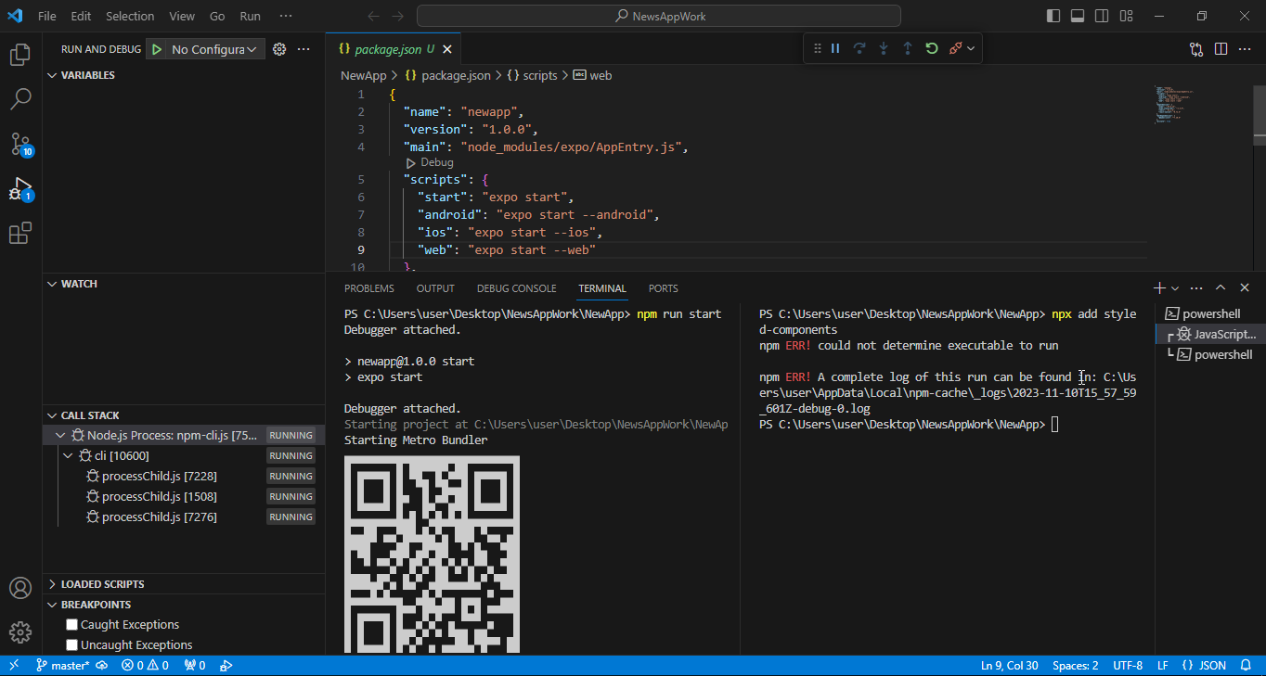Image resolution: width=1266 pixels, height=676 pixels.
Task: Expand the Loaded Scripts section
Action: (53, 584)
